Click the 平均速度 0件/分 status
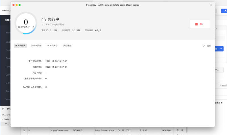The width and height of the screenshot is (227, 135). (x=93, y=30)
